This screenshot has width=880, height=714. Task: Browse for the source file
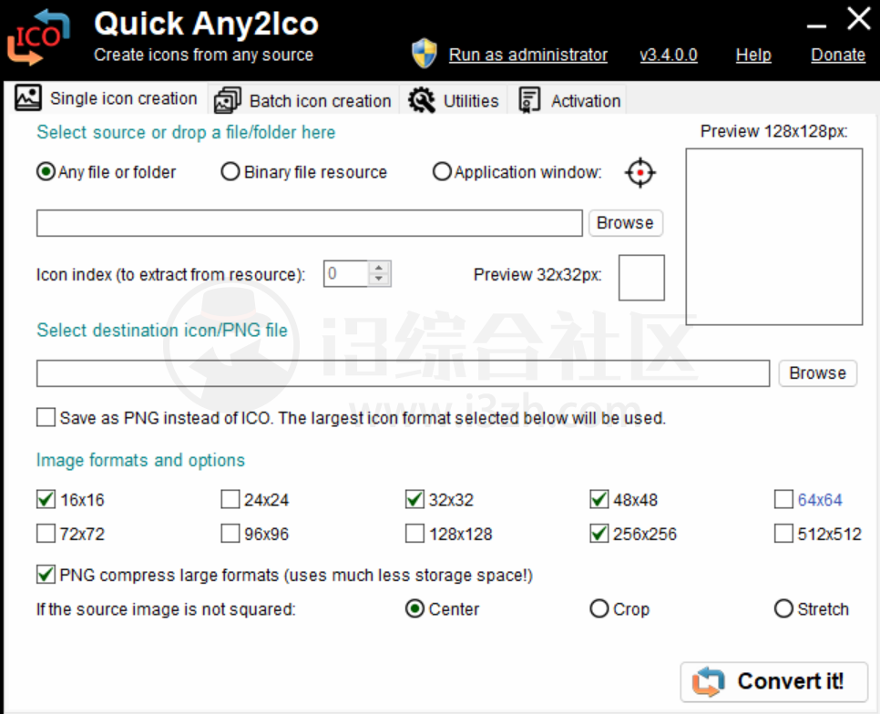[625, 223]
